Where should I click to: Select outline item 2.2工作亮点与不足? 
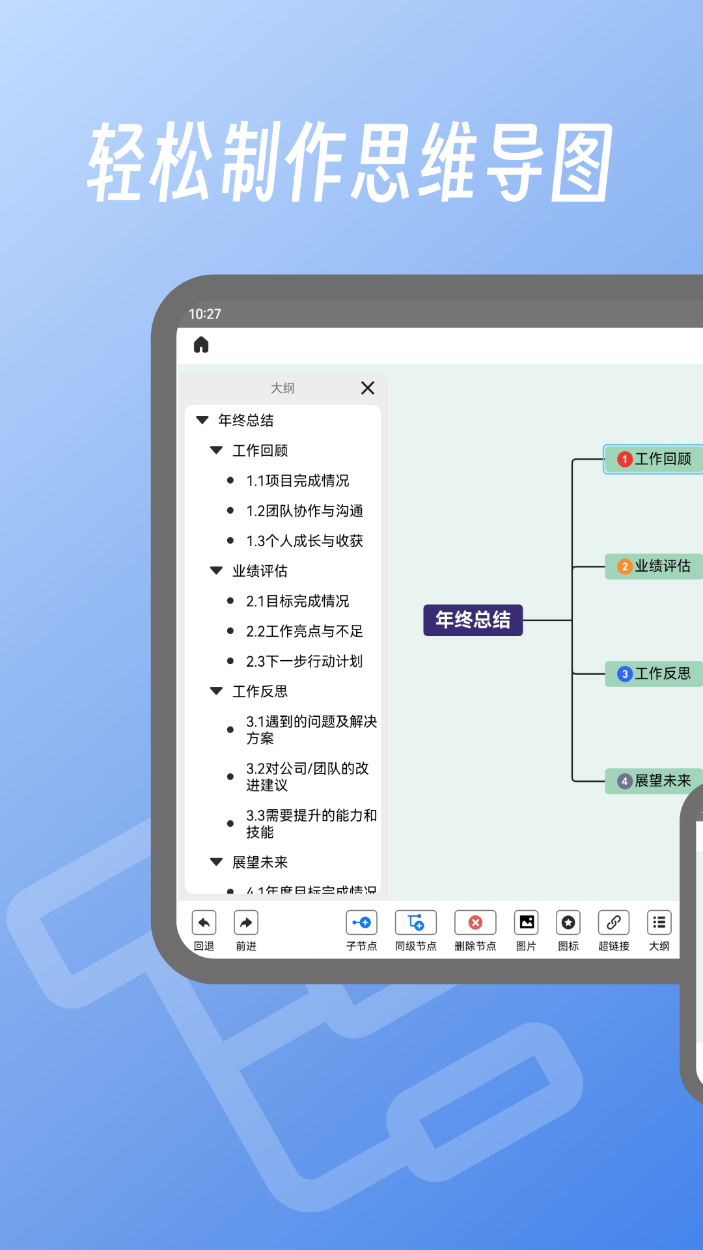click(304, 632)
